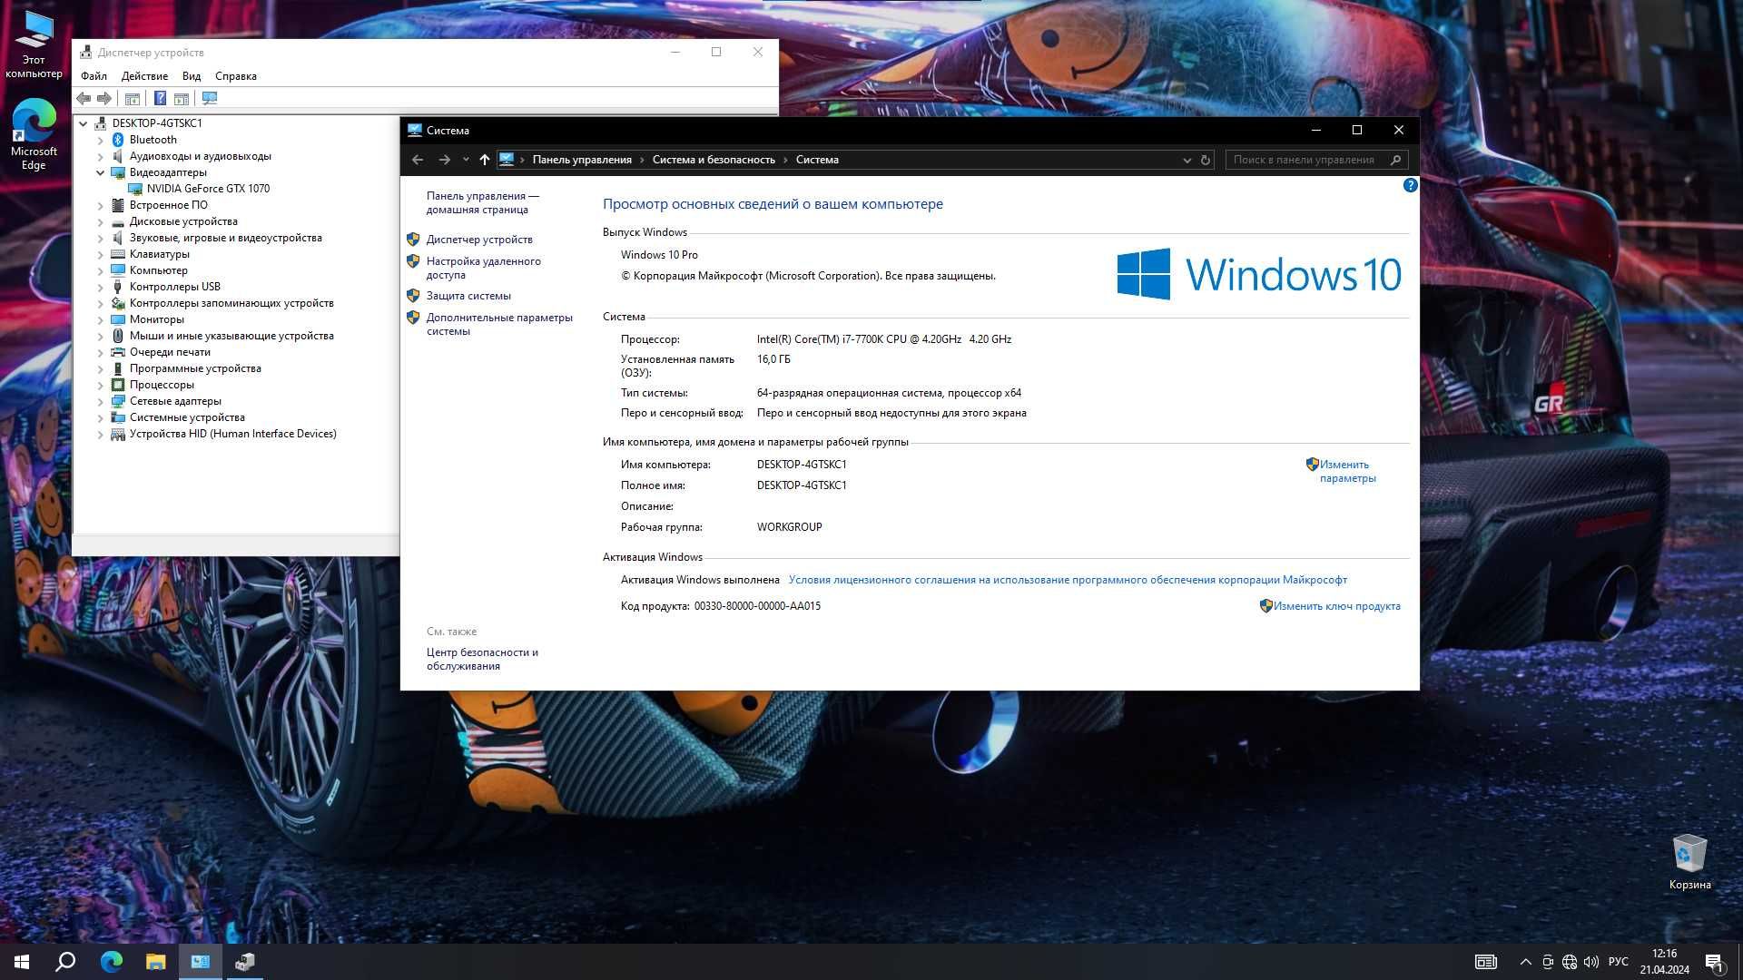Collapse the DESKTOP-4GTSKC1 root node
Image resolution: width=1743 pixels, height=980 pixels.
84,123
